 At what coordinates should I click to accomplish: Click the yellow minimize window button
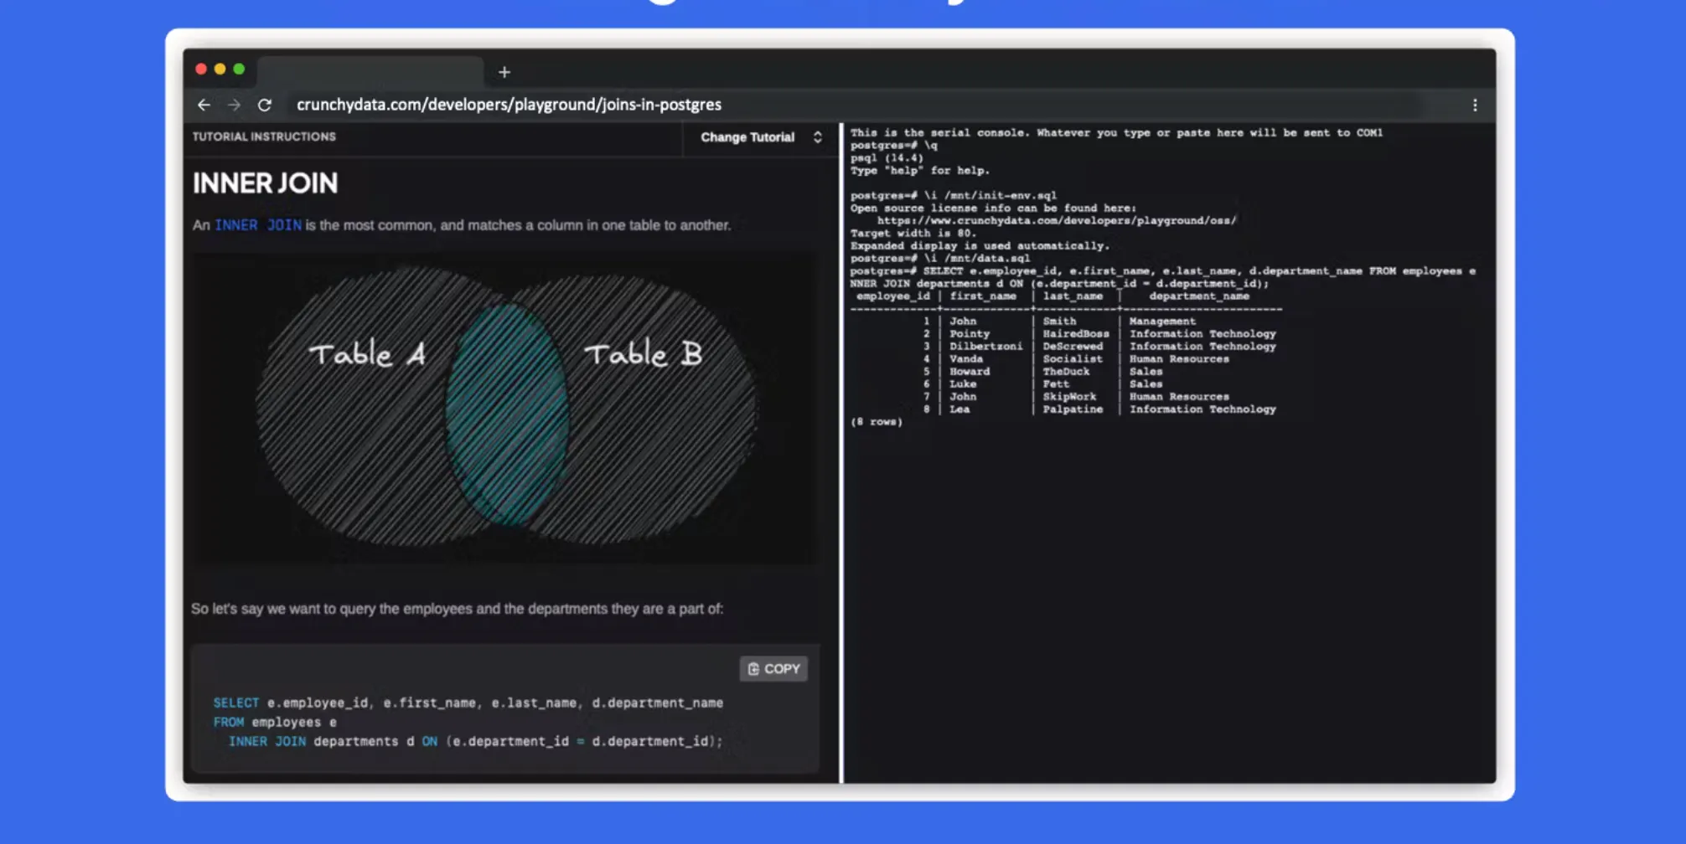[x=220, y=69]
